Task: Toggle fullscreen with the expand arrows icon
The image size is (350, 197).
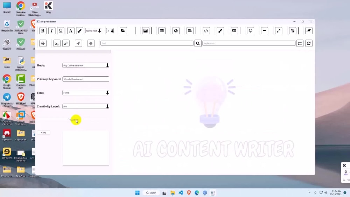Action: click(279, 31)
